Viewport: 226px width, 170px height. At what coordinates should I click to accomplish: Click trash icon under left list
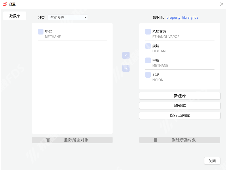(x=48, y=140)
